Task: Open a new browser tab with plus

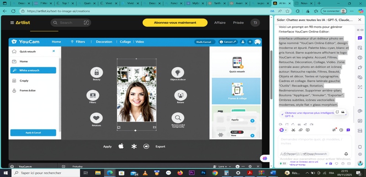Action: click(319, 3)
